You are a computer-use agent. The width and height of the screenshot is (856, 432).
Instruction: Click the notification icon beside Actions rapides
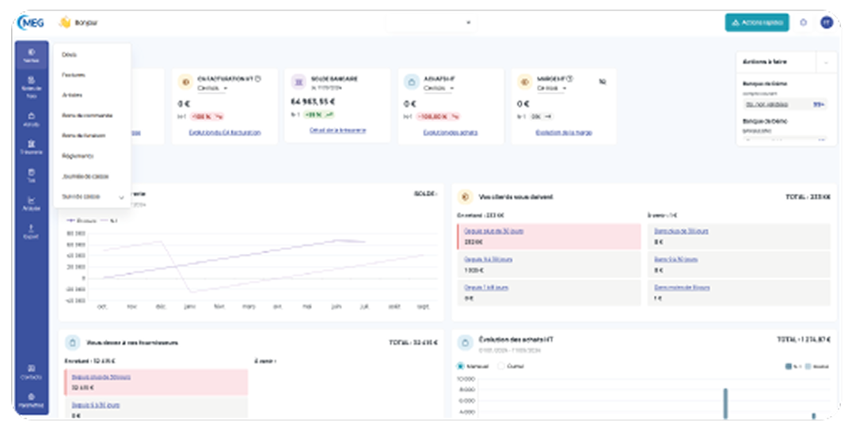pyautogui.click(x=803, y=23)
